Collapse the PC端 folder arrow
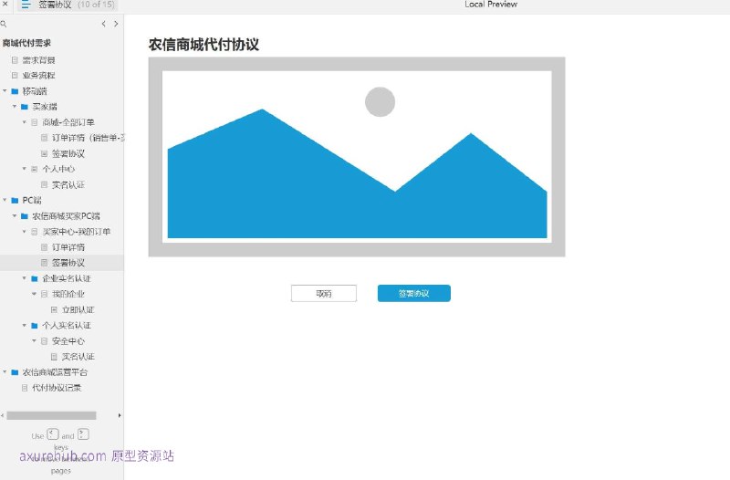Image resolution: width=730 pixels, height=480 pixels. point(5,200)
